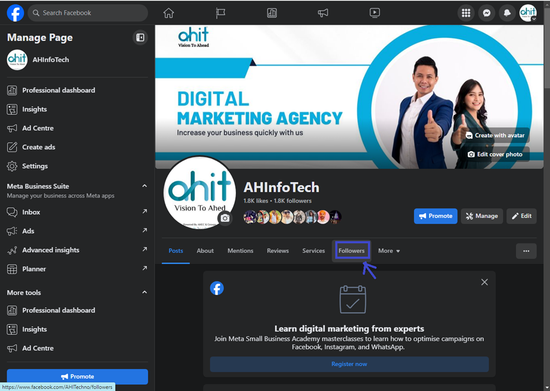The width and height of the screenshot is (550, 391).
Task: Click the 1.8K followers link
Action: pyautogui.click(x=293, y=201)
